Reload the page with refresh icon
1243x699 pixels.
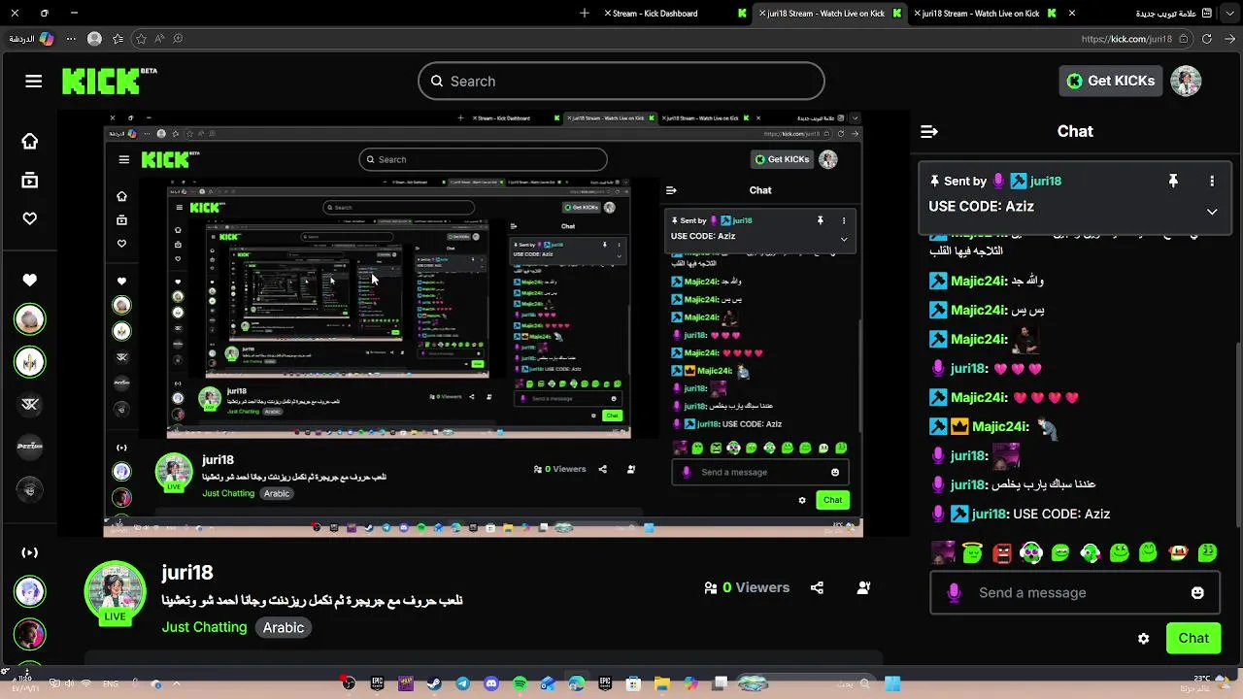(1207, 40)
